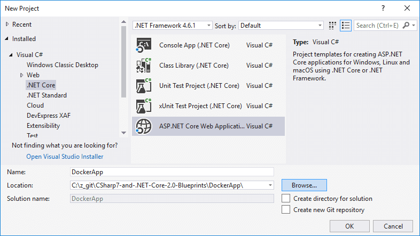
Task: Switch to small icons list view
Action: point(346,26)
